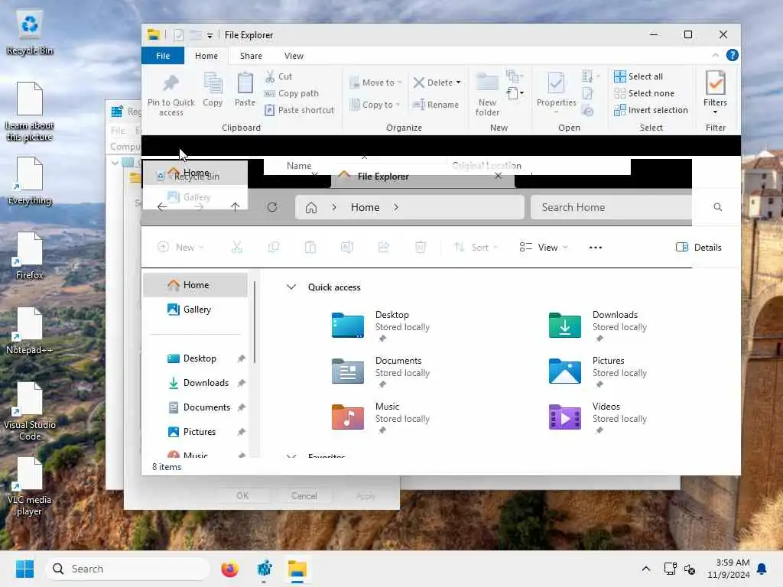Click Select none in ribbon
Viewport: 783px width, 587px height.
pos(644,93)
